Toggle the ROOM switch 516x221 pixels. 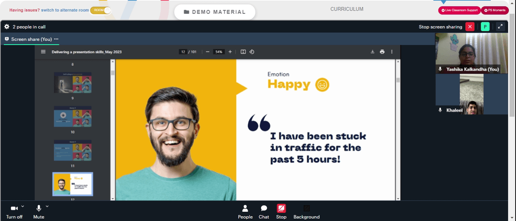pyautogui.click(x=101, y=10)
